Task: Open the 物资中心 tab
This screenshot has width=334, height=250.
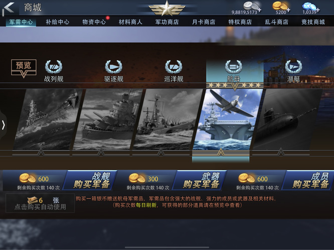Action: (x=94, y=22)
